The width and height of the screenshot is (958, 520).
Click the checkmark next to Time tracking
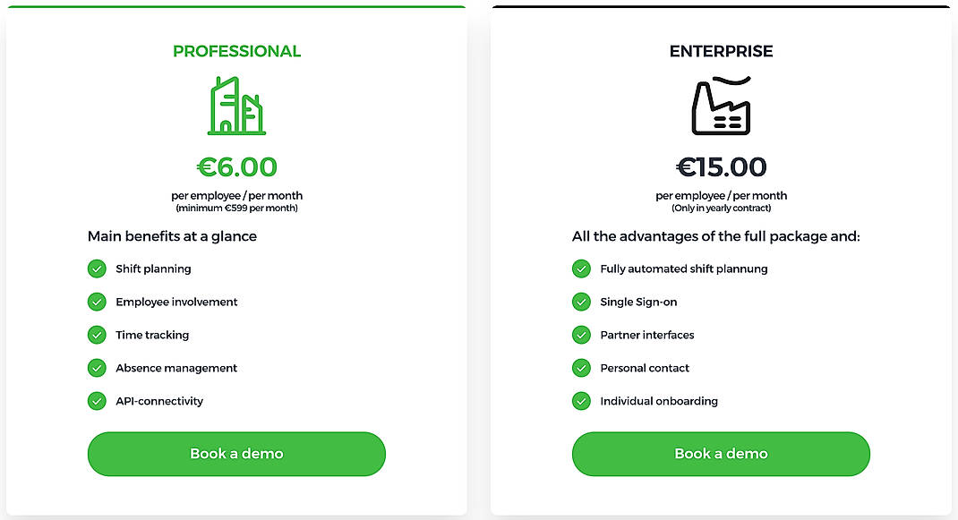point(97,335)
